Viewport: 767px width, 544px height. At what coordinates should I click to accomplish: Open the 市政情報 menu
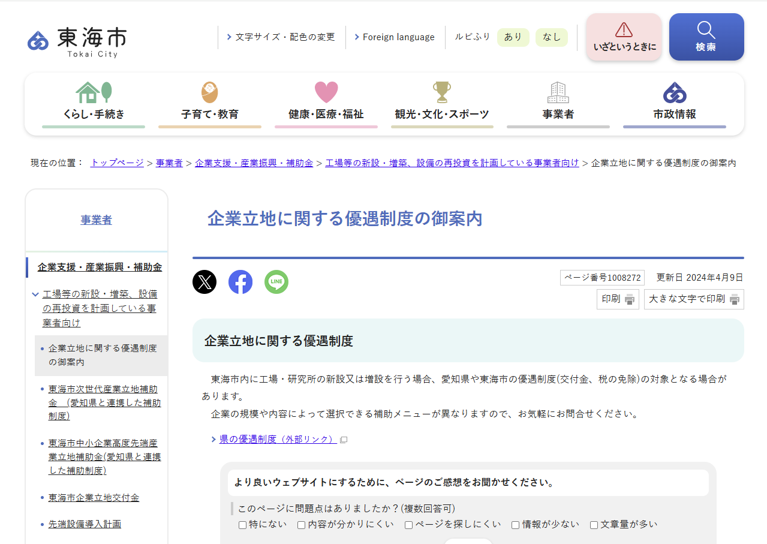click(x=675, y=104)
